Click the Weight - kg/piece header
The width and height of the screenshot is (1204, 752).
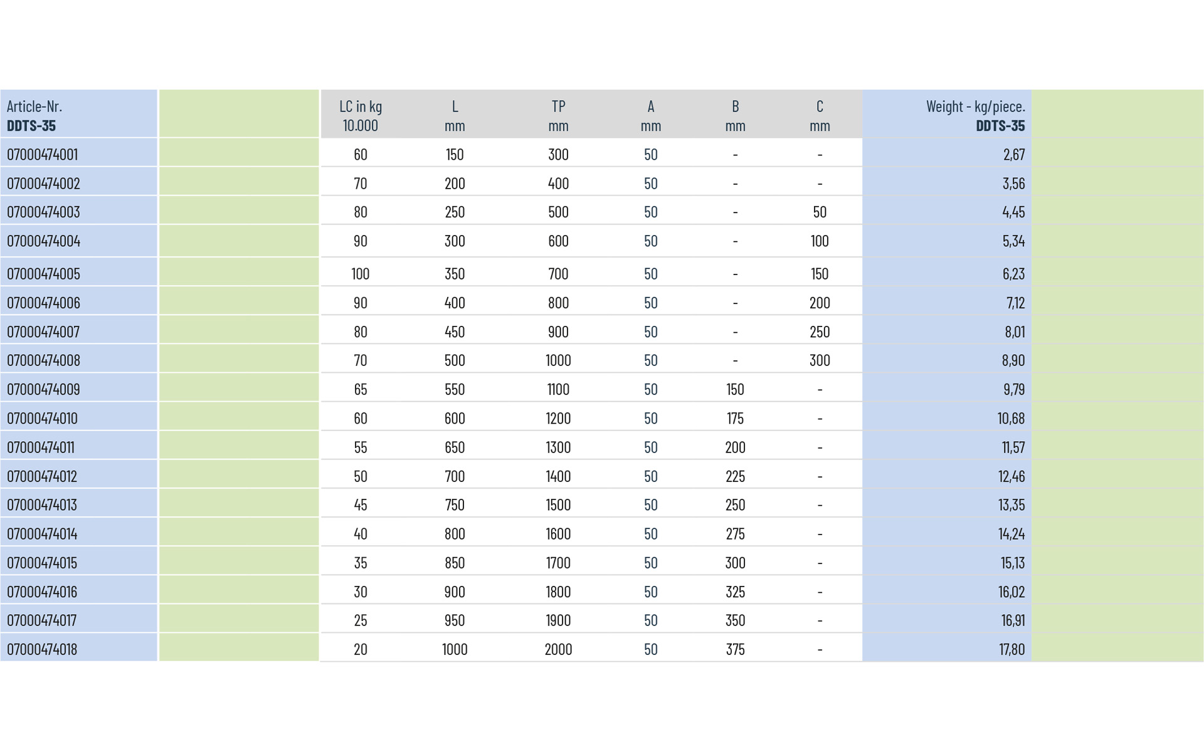click(x=975, y=115)
